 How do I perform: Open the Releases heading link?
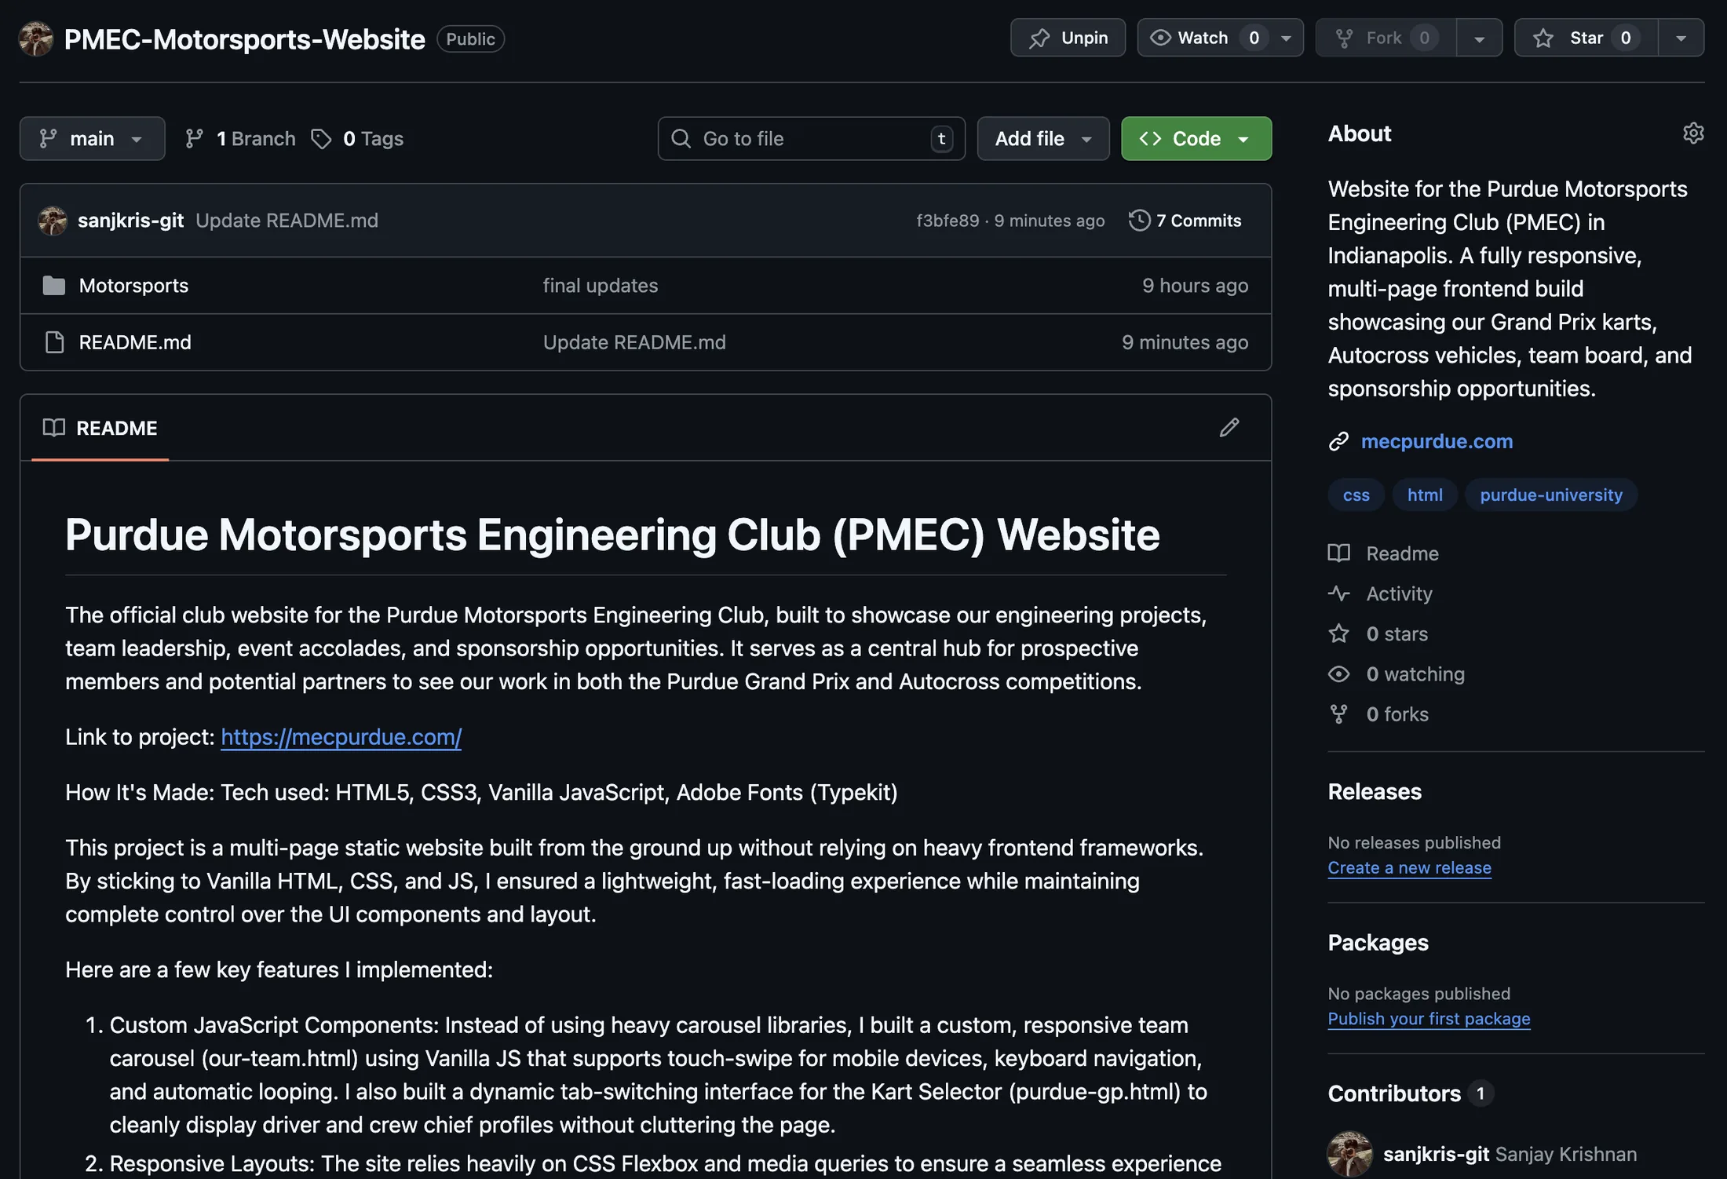point(1375,791)
